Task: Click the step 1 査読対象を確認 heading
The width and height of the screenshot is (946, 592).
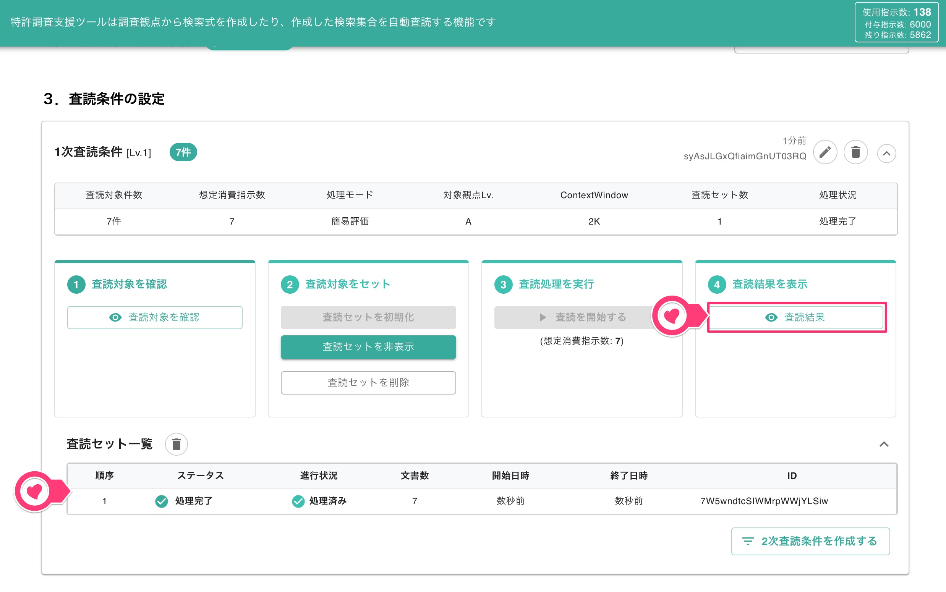Action: [129, 284]
